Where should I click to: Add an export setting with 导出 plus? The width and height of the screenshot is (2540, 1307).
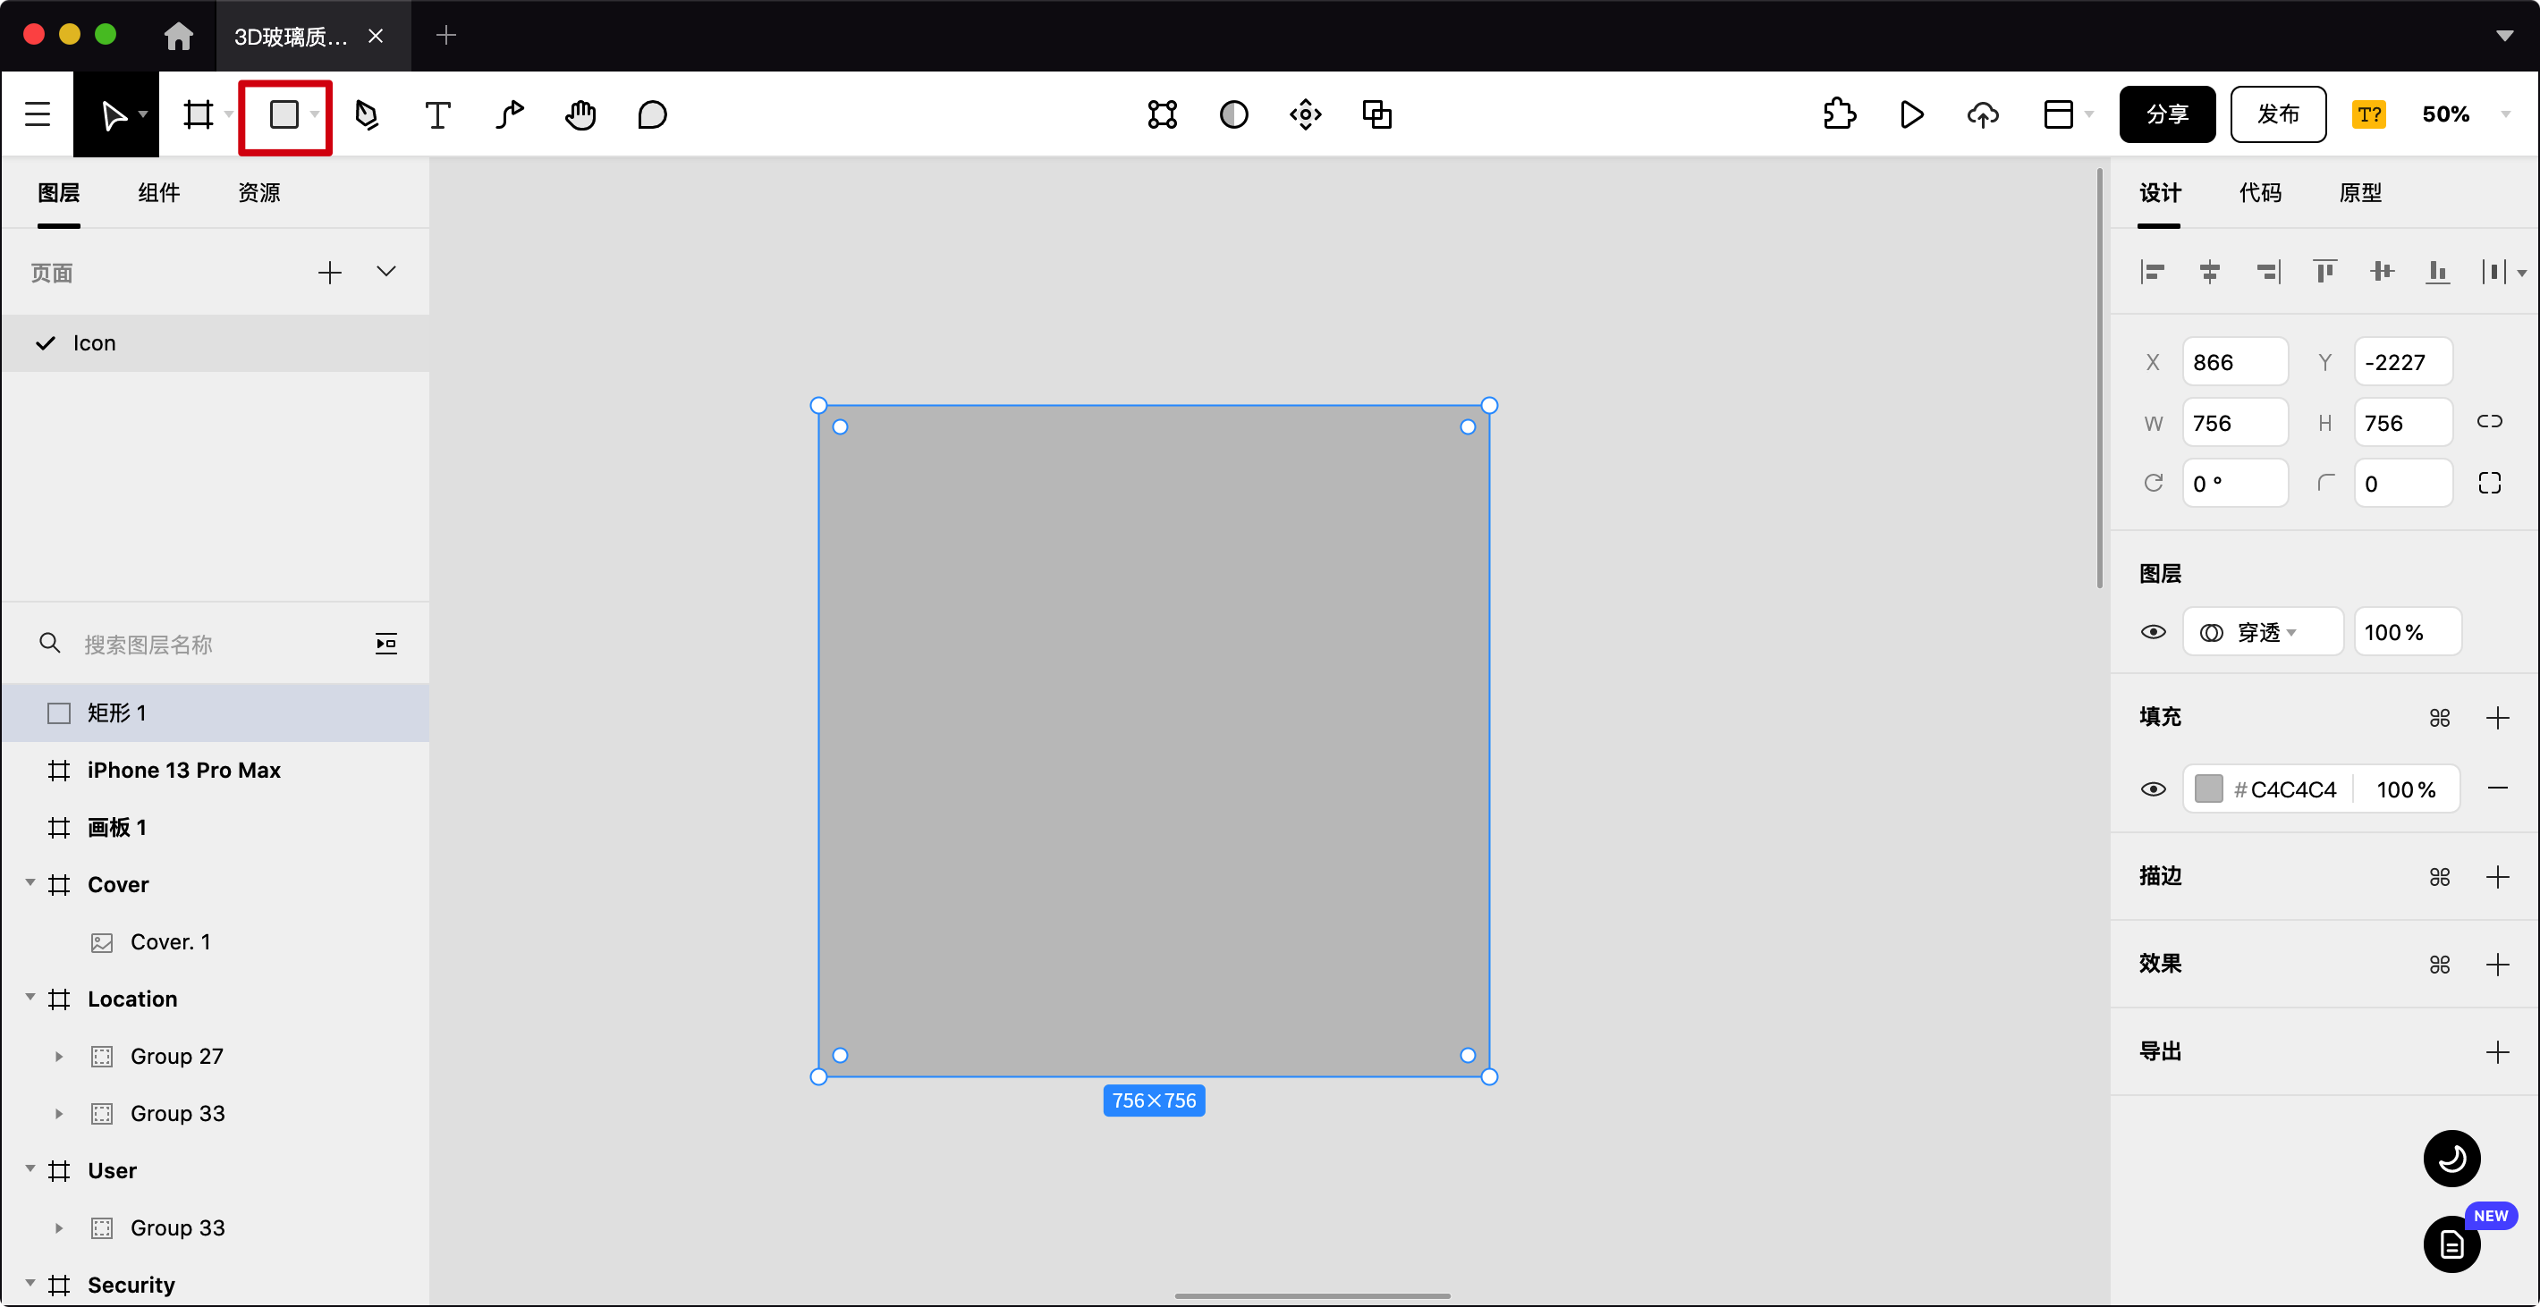click(x=2496, y=1051)
